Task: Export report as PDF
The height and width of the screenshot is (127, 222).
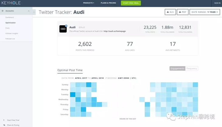Action: tap(183, 12)
